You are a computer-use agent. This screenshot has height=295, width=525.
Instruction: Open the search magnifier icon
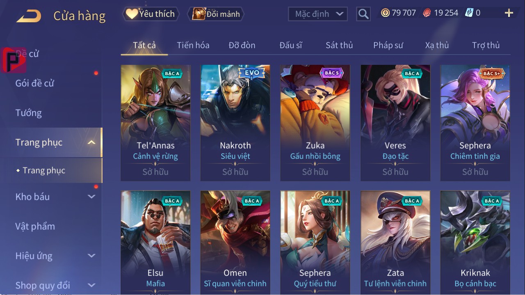click(x=363, y=14)
